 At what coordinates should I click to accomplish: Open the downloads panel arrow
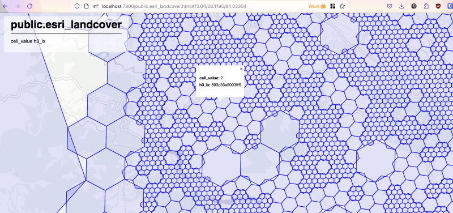pyautogui.click(x=401, y=6)
